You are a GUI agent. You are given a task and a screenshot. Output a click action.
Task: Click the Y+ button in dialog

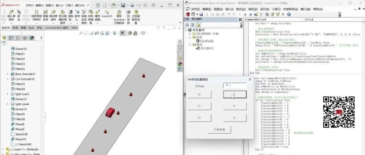point(199,106)
